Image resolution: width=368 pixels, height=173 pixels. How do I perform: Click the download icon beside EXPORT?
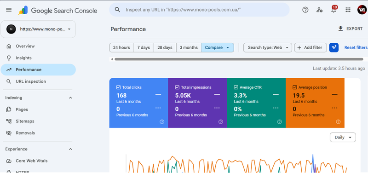[340, 29]
